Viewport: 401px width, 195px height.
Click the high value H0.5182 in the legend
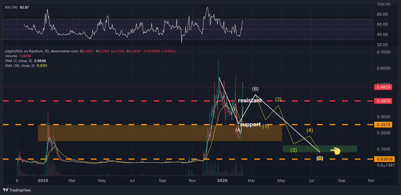103,51
